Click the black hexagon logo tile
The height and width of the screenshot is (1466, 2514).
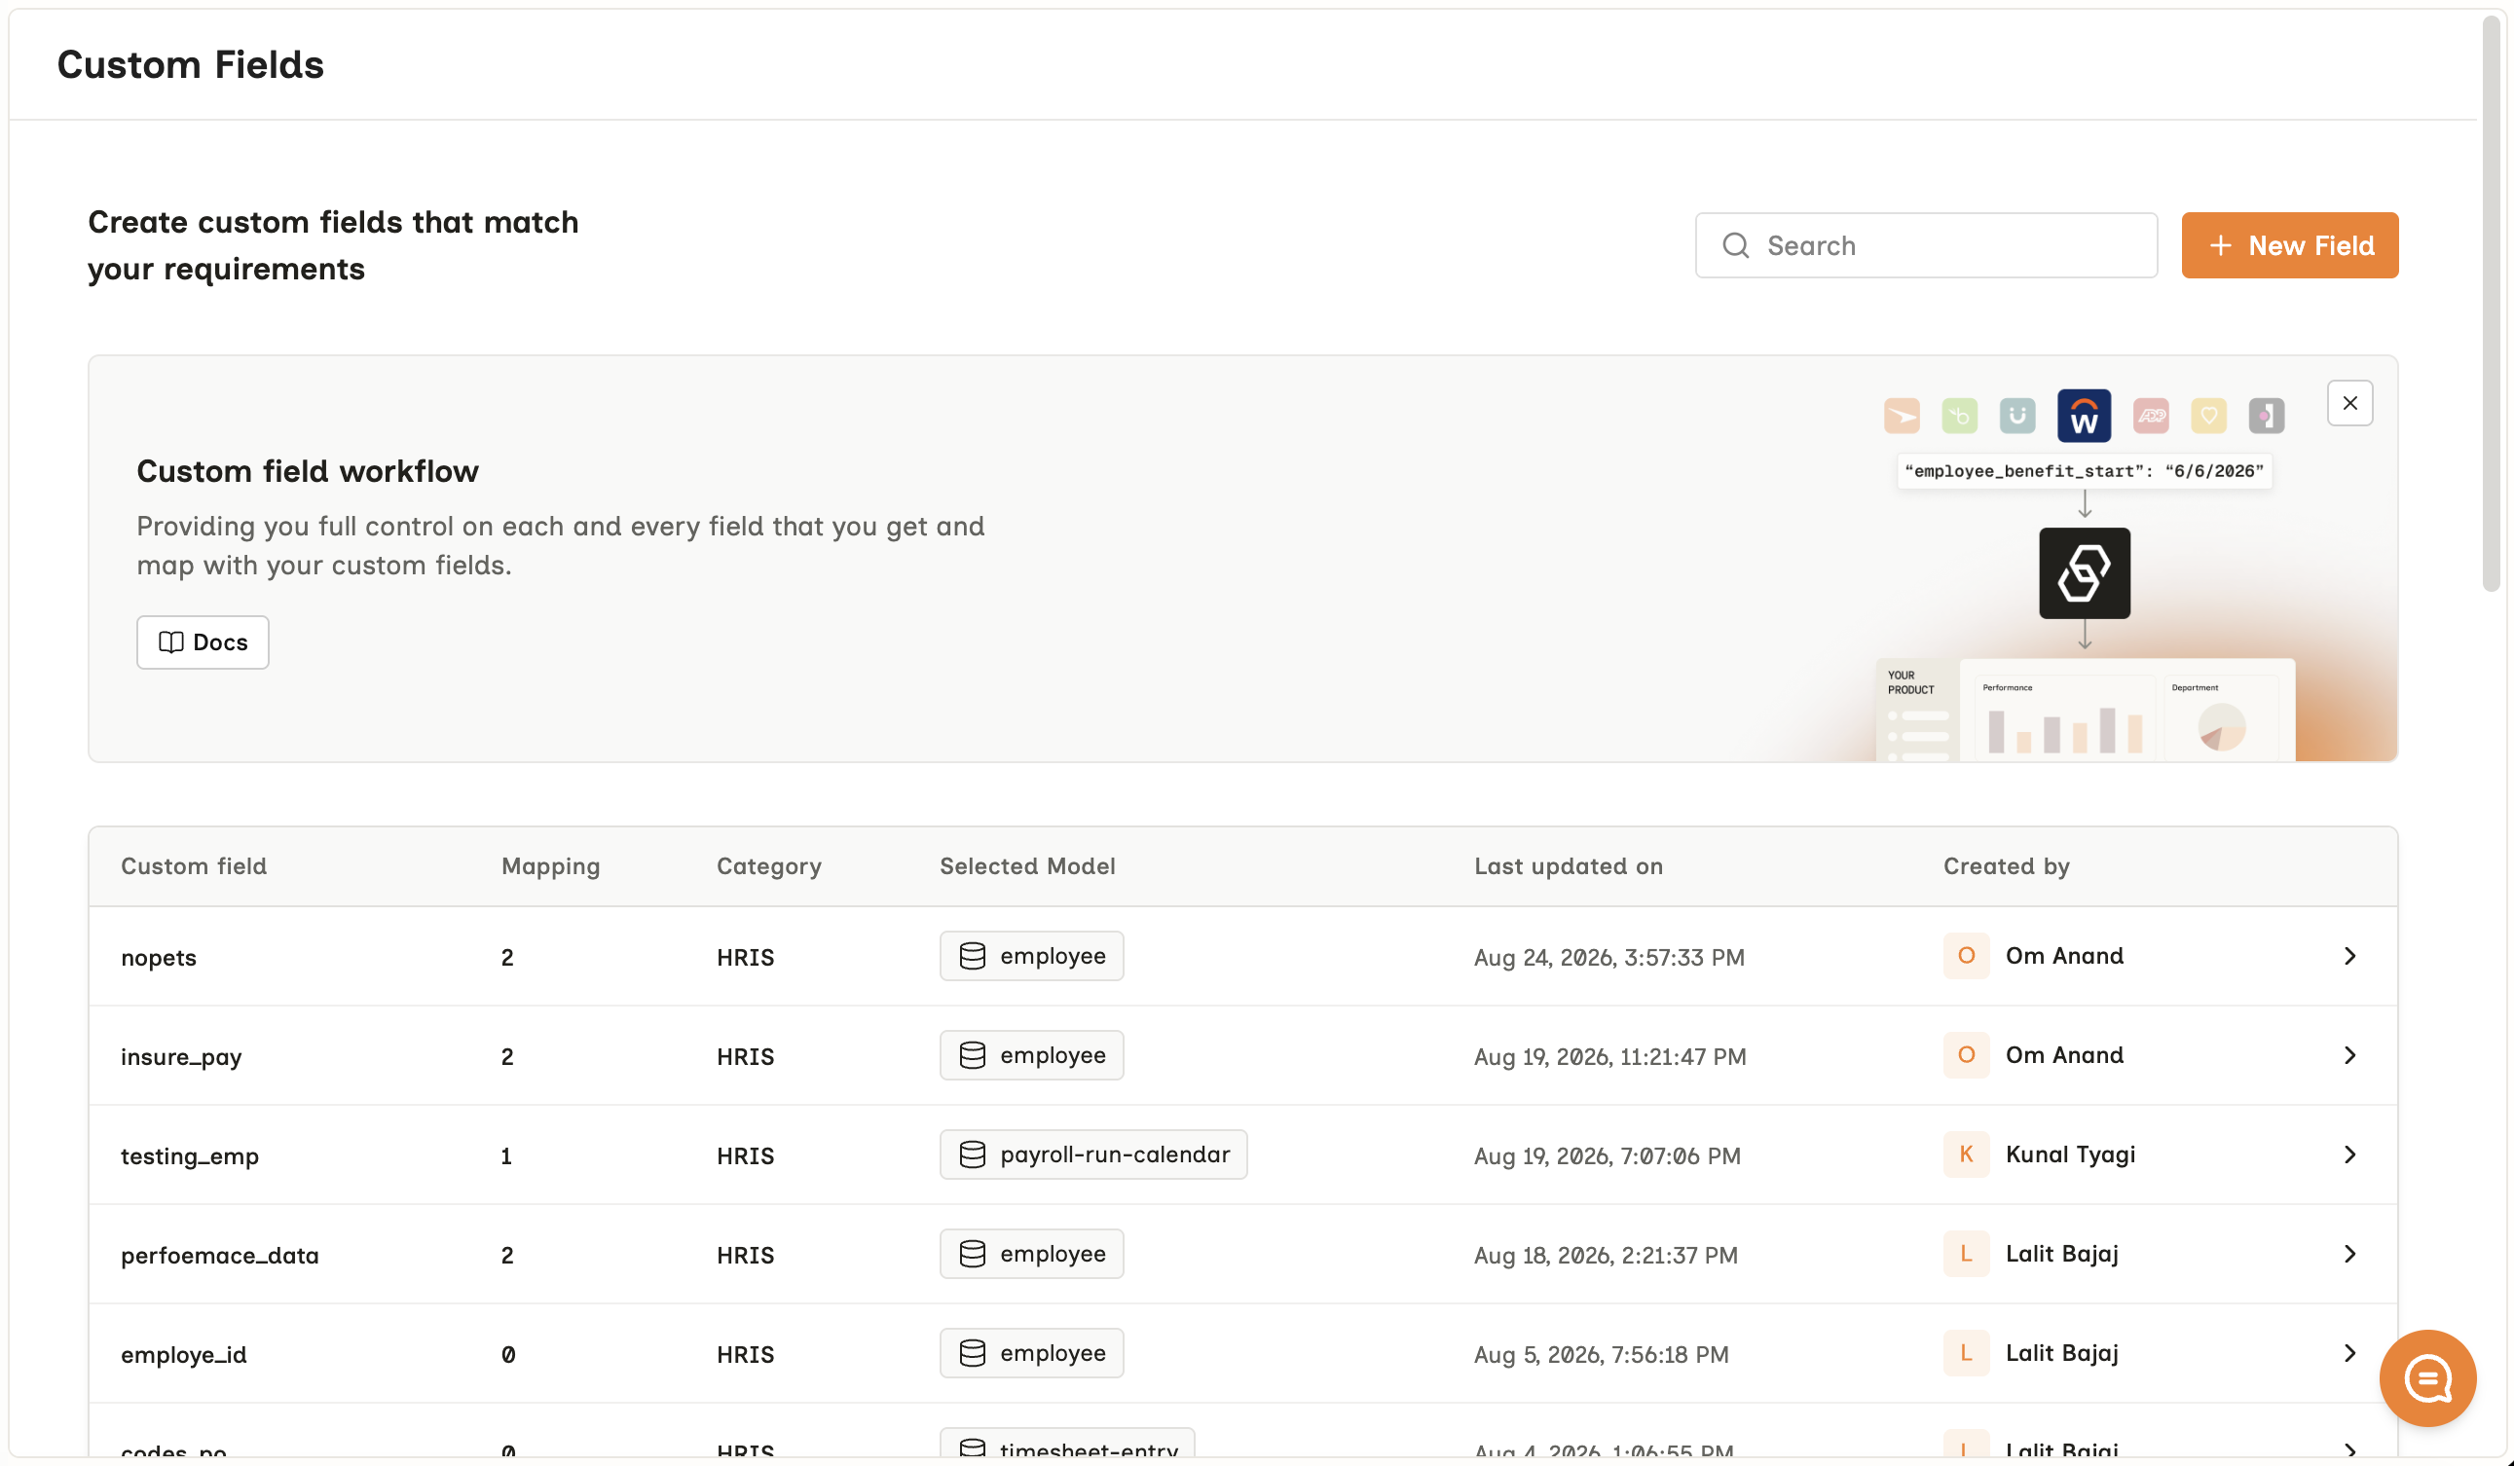point(2084,573)
